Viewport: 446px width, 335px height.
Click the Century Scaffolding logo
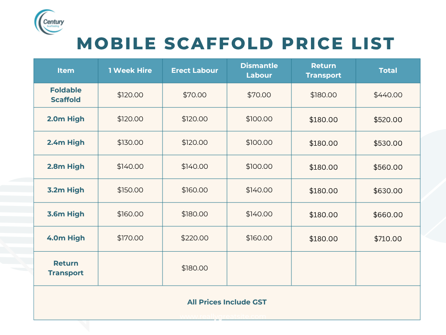pyautogui.click(x=49, y=22)
